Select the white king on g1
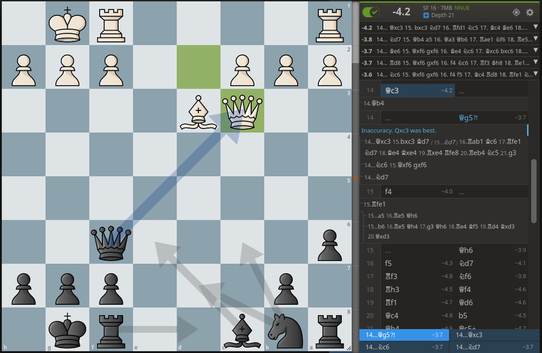This screenshot has height=353, width=542. [67, 24]
